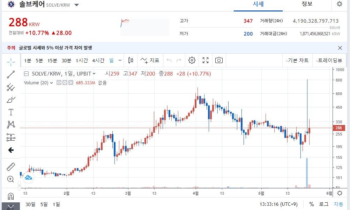Open settings gear in the top-right header

[340, 4]
